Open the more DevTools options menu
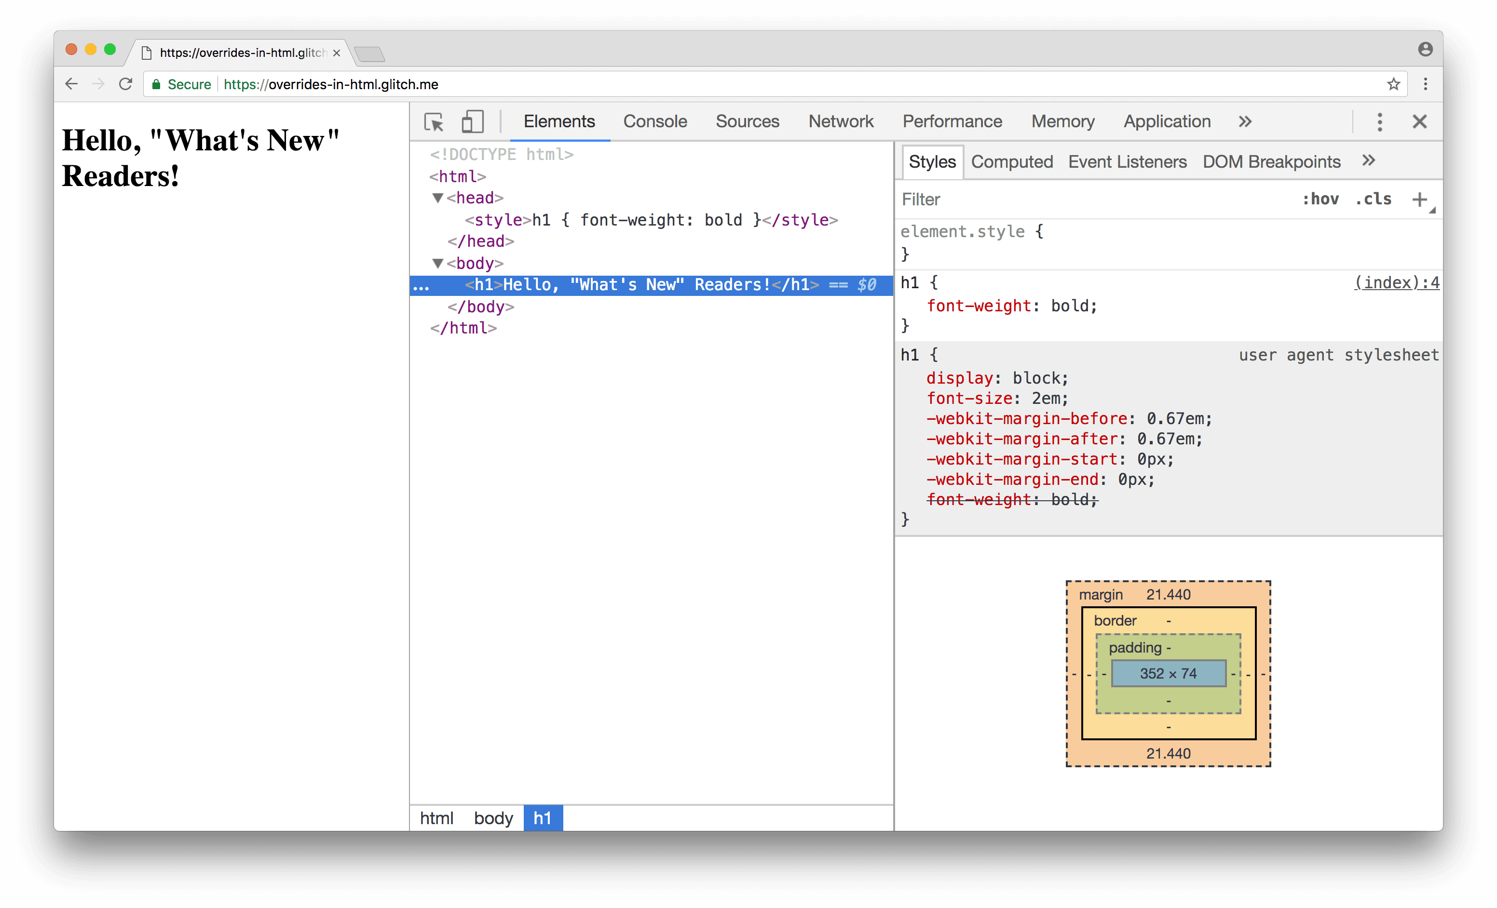Viewport: 1497px width, 908px height. click(x=1380, y=120)
